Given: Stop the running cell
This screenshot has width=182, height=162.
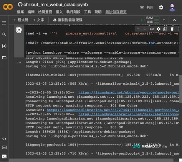Looking at the screenshot, I should coord(19,30).
